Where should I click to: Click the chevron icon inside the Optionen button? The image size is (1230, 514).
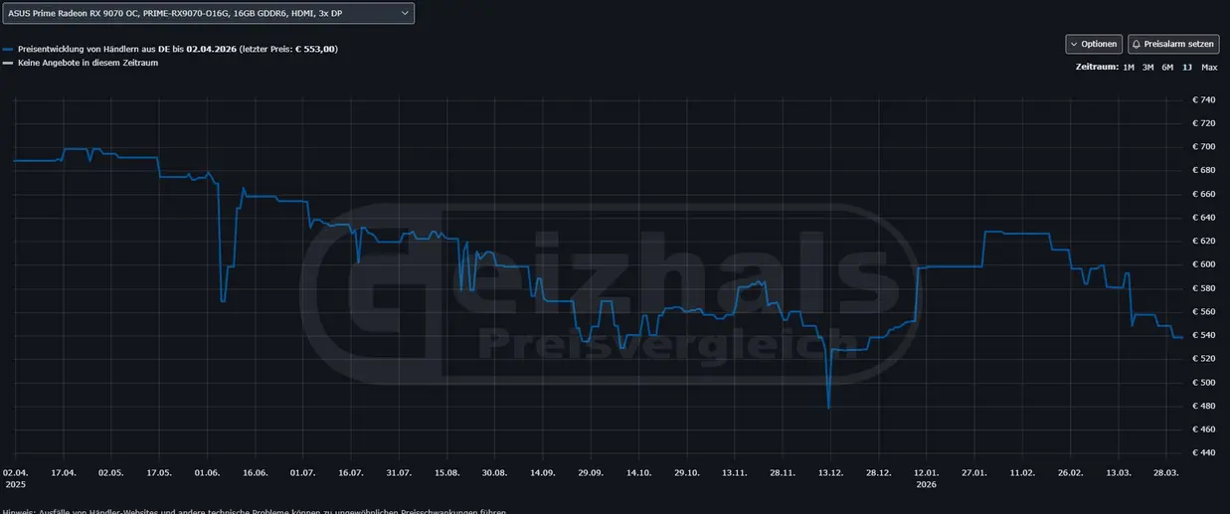coord(1074,45)
